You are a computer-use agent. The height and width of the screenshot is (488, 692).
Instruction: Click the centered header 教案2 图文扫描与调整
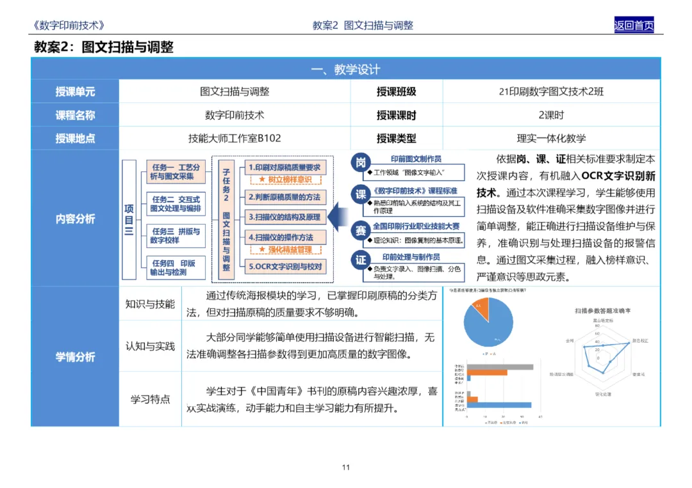pos(363,25)
